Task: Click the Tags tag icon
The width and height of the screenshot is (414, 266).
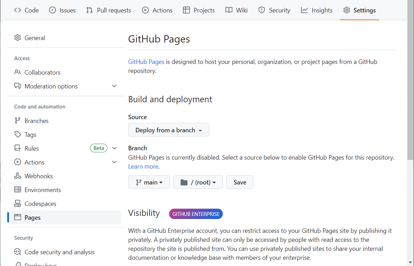Action: pyautogui.click(x=17, y=134)
